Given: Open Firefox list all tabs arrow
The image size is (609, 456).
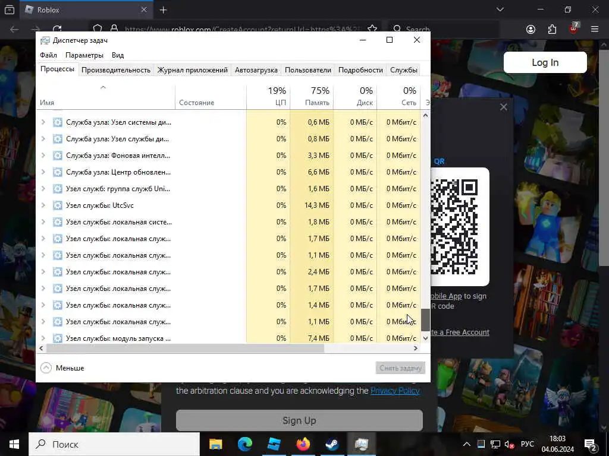Looking at the screenshot, I should point(500,9).
